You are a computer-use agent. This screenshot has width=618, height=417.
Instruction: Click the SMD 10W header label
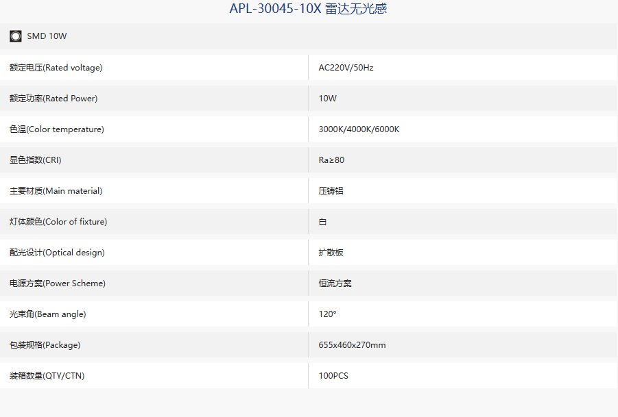[x=47, y=36]
